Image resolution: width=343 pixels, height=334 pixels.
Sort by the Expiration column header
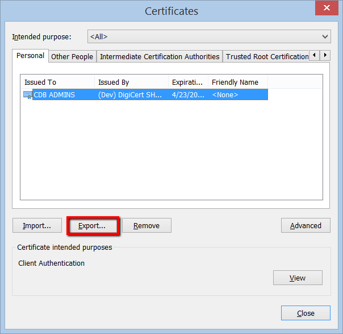(x=188, y=83)
